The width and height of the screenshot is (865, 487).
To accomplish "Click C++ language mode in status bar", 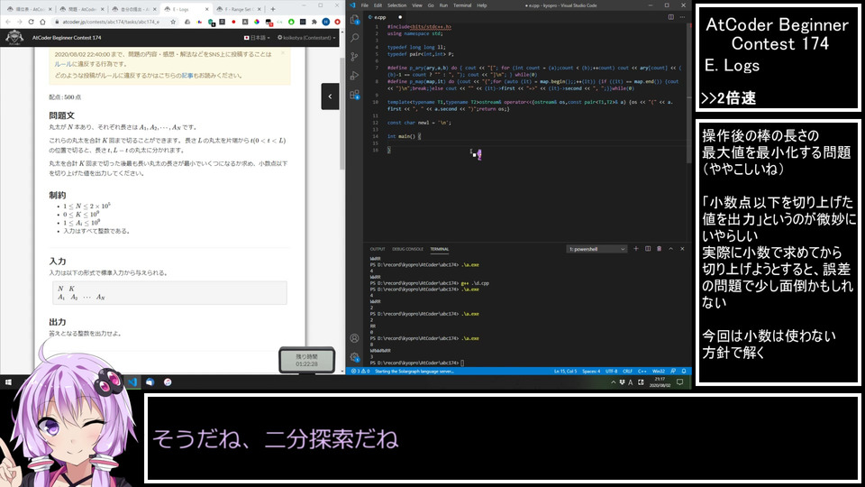I will (642, 372).
